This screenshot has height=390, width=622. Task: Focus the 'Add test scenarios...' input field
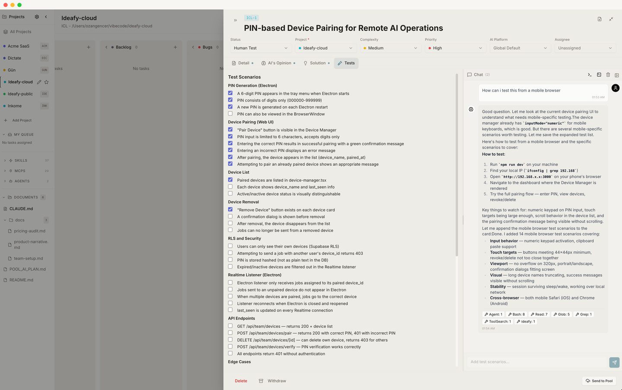coord(538,362)
